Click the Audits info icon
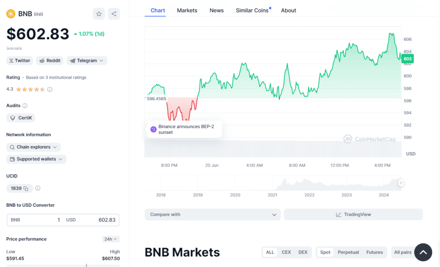The width and height of the screenshot is (440, 267). pyautogui.click(x=25, y=106)
